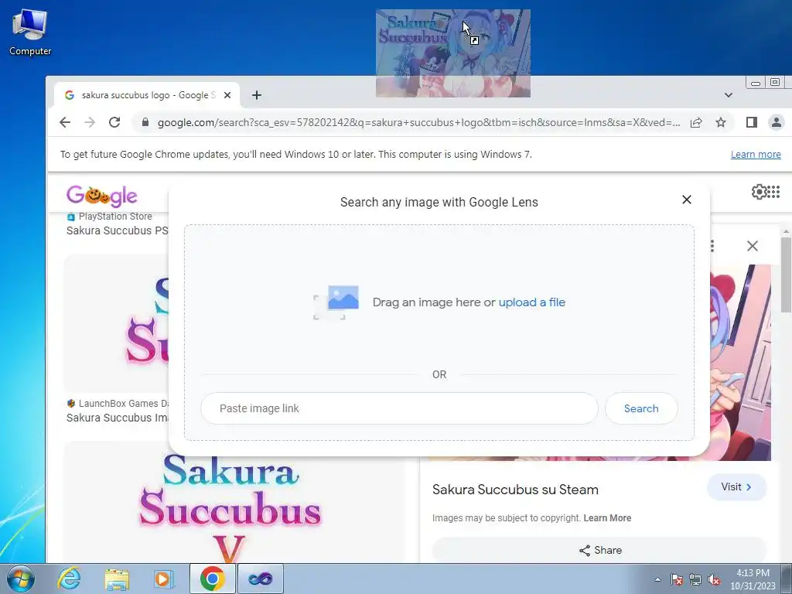The height and width of the screenshot is (594, 792).
Task: Launch Internet Explorer from taskbar
Action: click(x=69, y=579)
